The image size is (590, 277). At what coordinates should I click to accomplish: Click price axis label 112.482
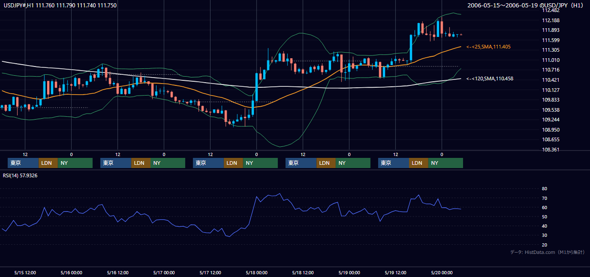coord(550,11)
